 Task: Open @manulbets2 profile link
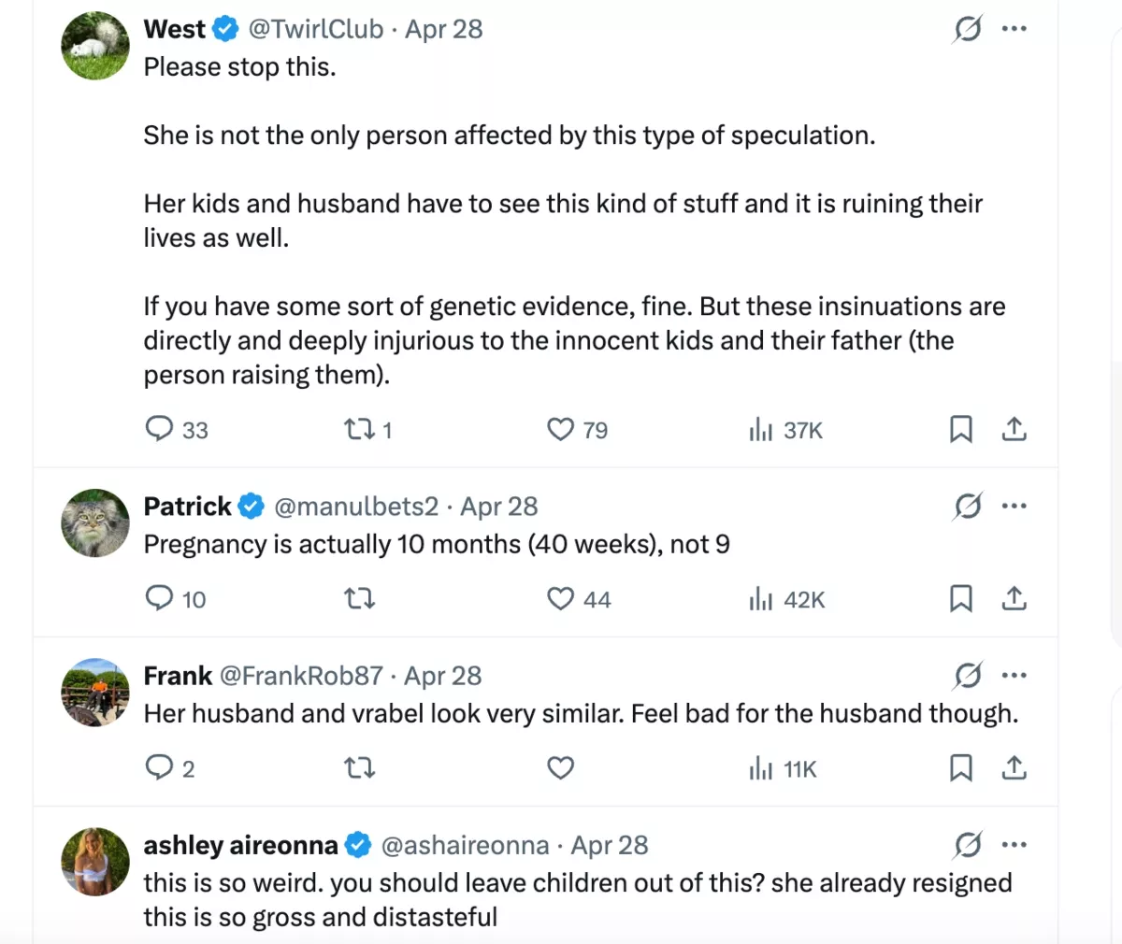355,507
